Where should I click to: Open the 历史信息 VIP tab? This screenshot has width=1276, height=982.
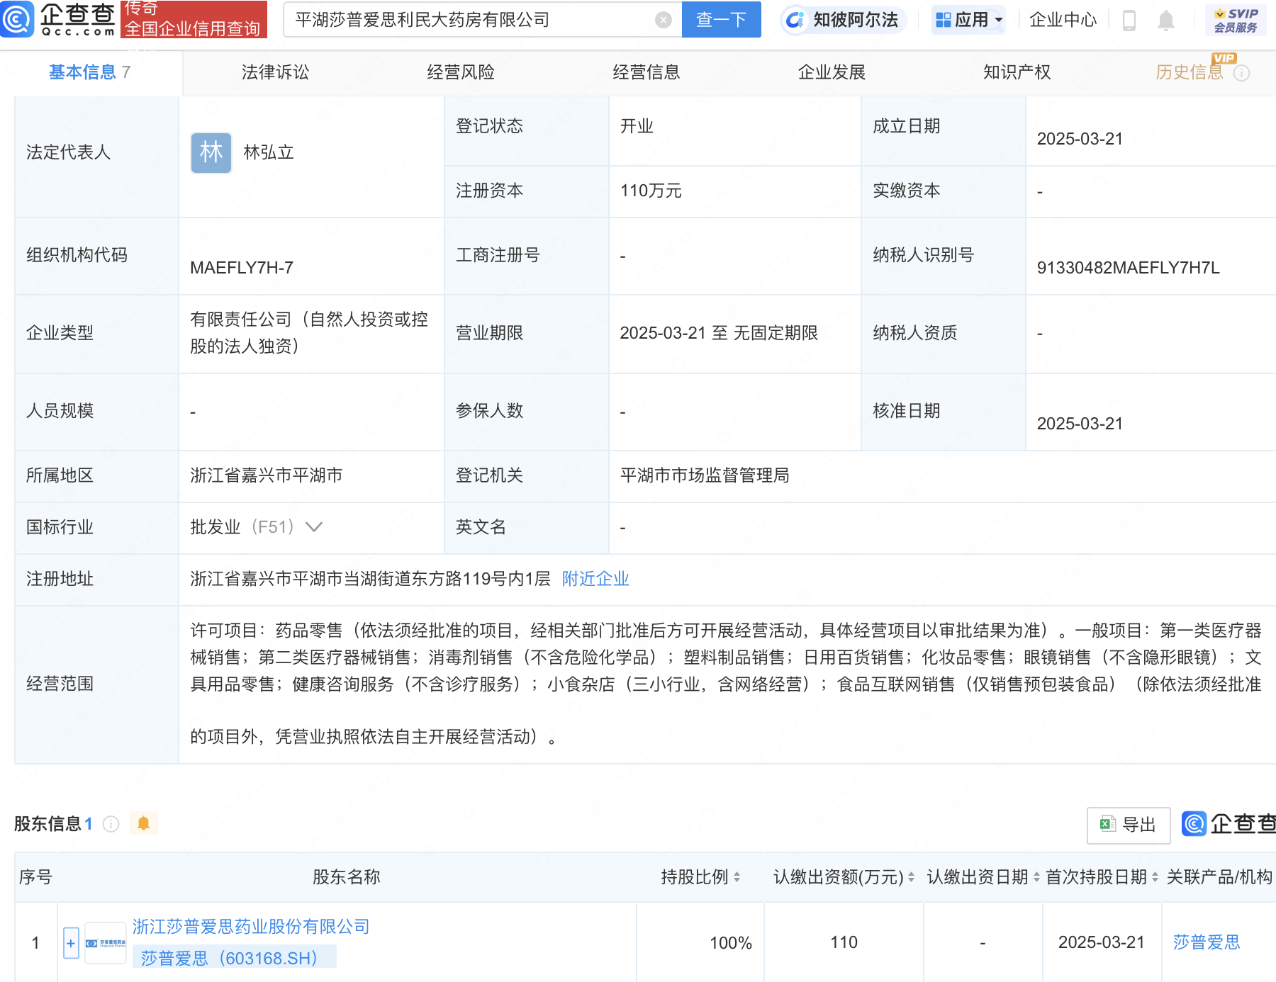1190,72
